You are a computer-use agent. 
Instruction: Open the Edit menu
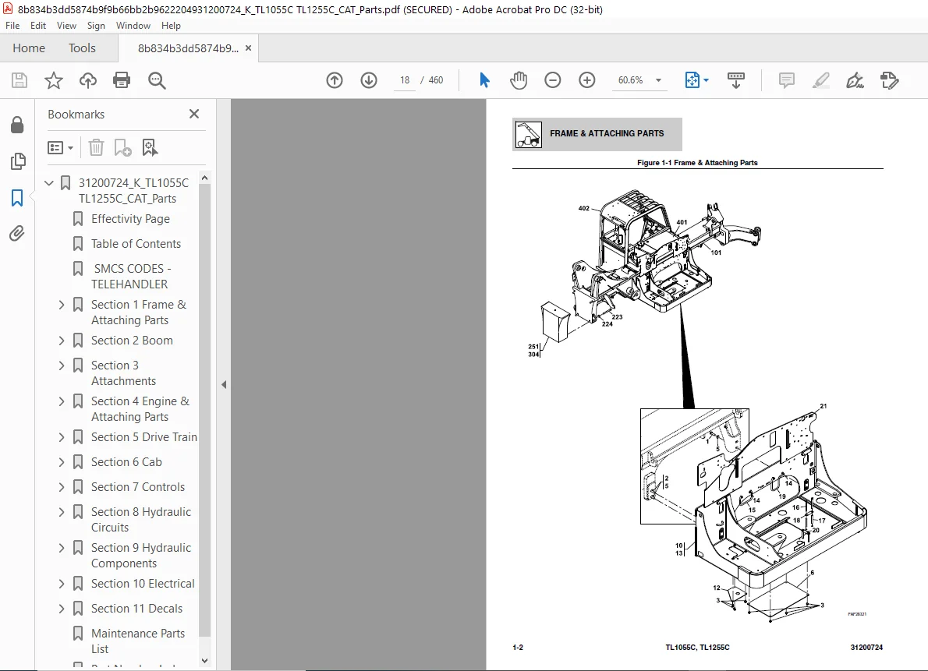pos(38,26)
